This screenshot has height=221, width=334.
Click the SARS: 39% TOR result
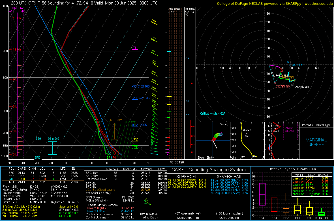pyautogui.click(x=188, y=218)
